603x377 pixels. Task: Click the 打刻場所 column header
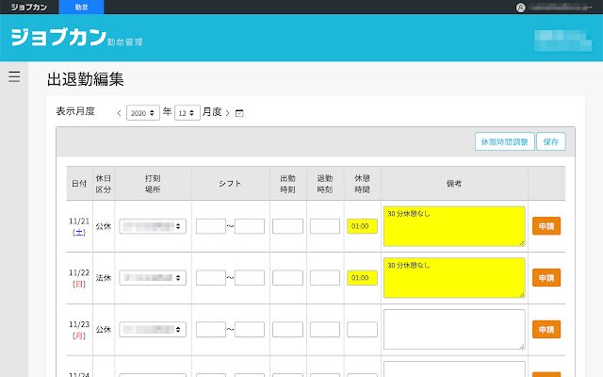(x=153, y=184)
